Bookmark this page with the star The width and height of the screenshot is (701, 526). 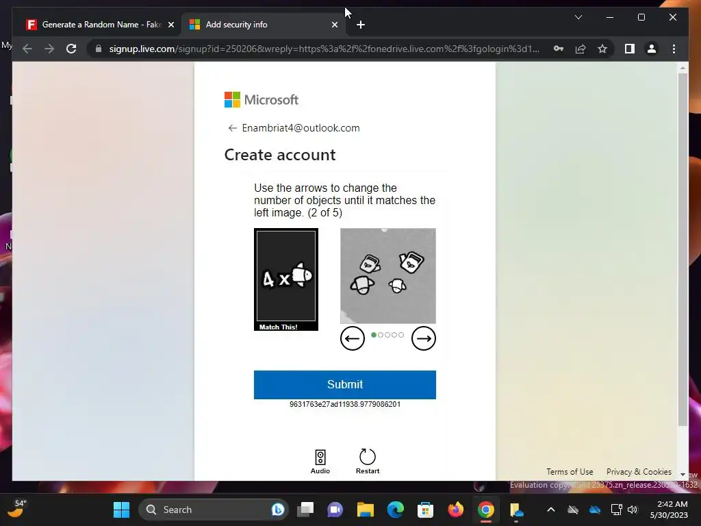[602, 49]
